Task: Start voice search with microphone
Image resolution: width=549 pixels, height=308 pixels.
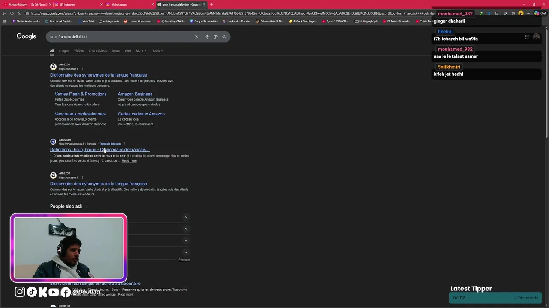Action: [x=207, y=37]
